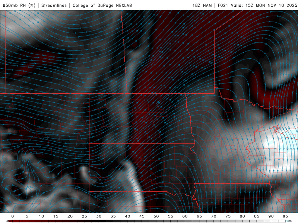Select the "10" color scale label
Viewport: 298px width, 223px height.
pos(41,216)
